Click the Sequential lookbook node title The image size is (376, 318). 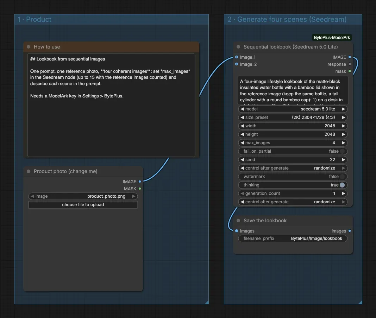[291, 47]
